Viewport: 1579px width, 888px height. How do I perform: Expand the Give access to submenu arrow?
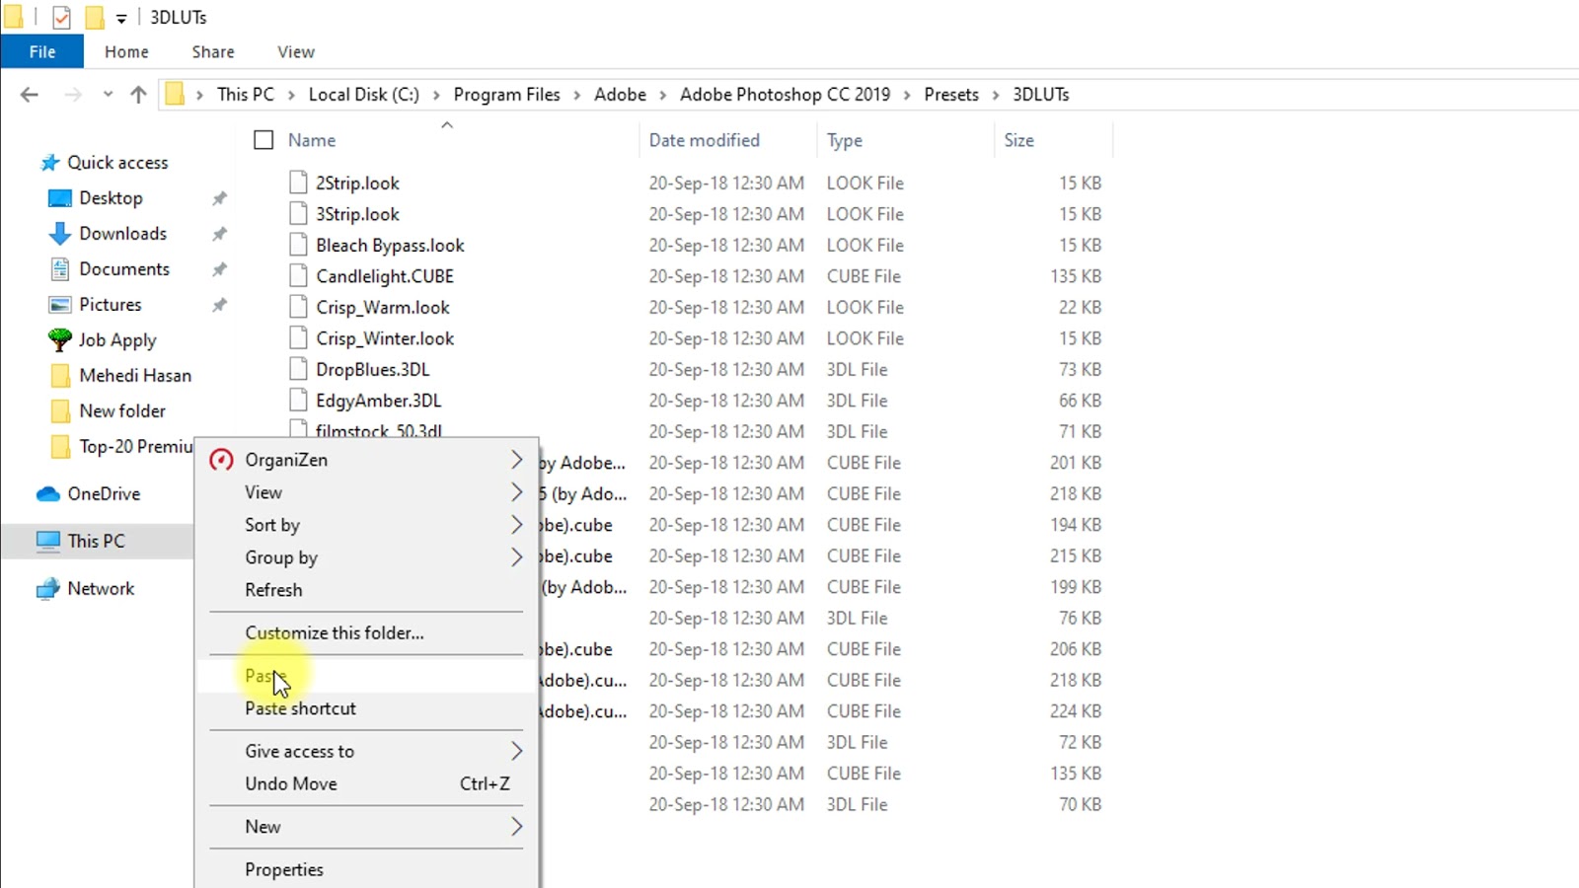[x=516, y=751]
